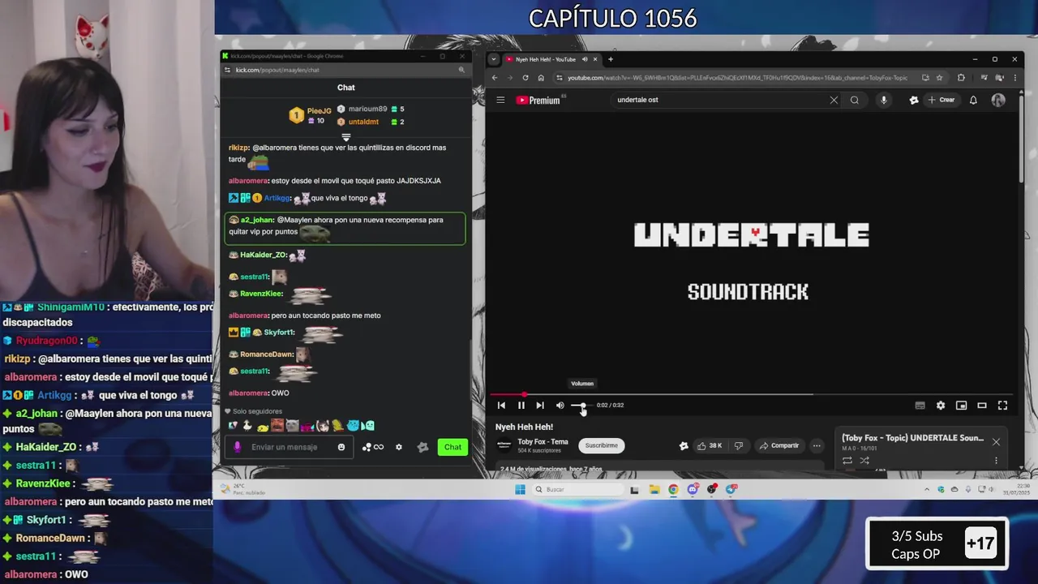Open a new Chrome tab

point(611,59)
